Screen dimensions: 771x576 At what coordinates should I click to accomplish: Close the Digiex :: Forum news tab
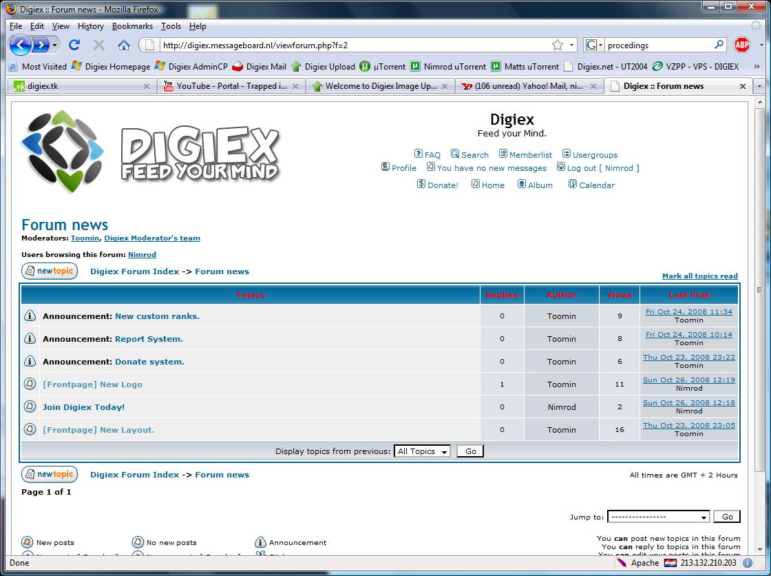(x=743, y=86)
